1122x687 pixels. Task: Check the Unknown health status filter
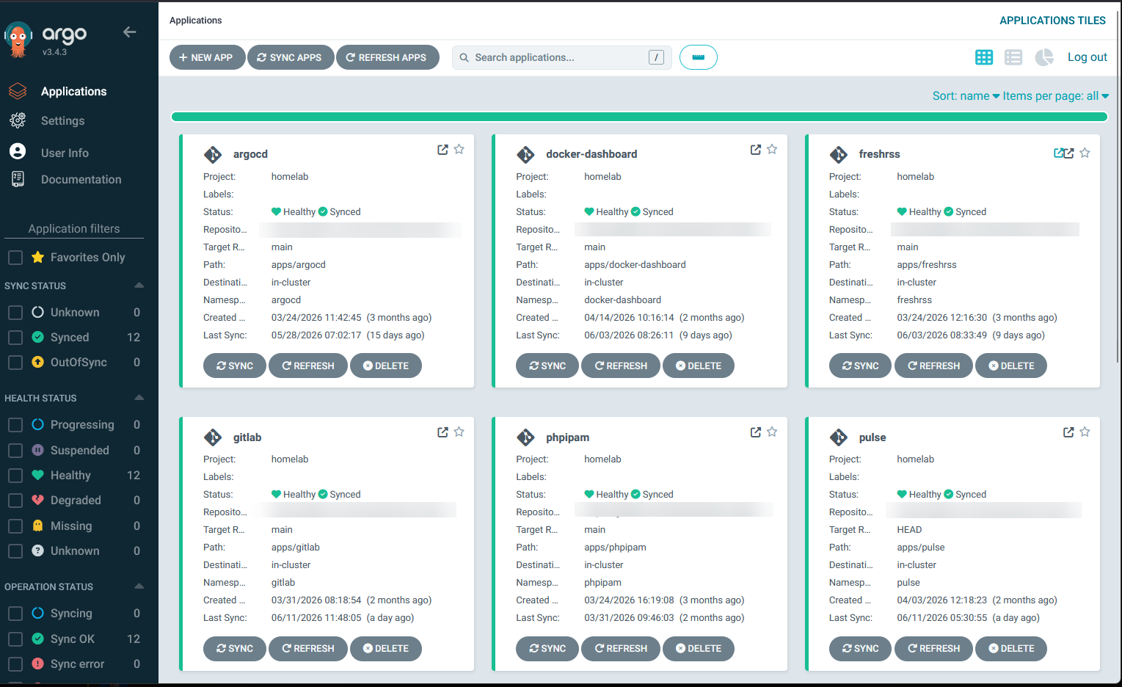click(x=15, y=551)
